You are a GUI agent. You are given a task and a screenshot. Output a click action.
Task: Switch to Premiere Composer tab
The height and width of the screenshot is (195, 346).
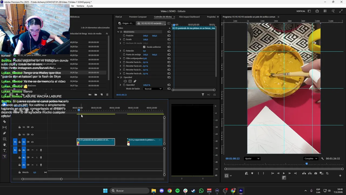pyautogui.click(x=138, y=17)
